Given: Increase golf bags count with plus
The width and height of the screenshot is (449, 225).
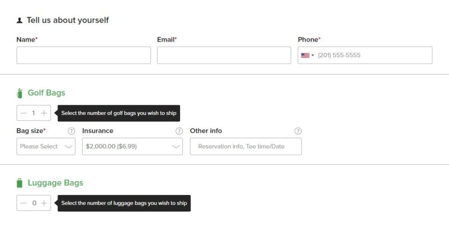Looking at the screenshot, I should tap(44, 113).
